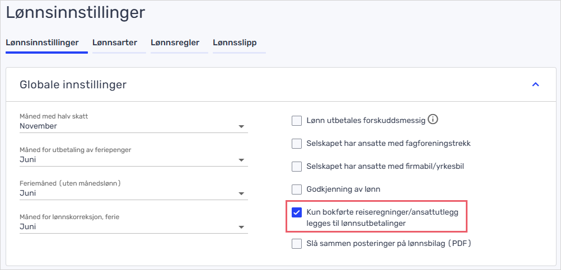Click the Godkjenning av lønn label text

point(343,190)
